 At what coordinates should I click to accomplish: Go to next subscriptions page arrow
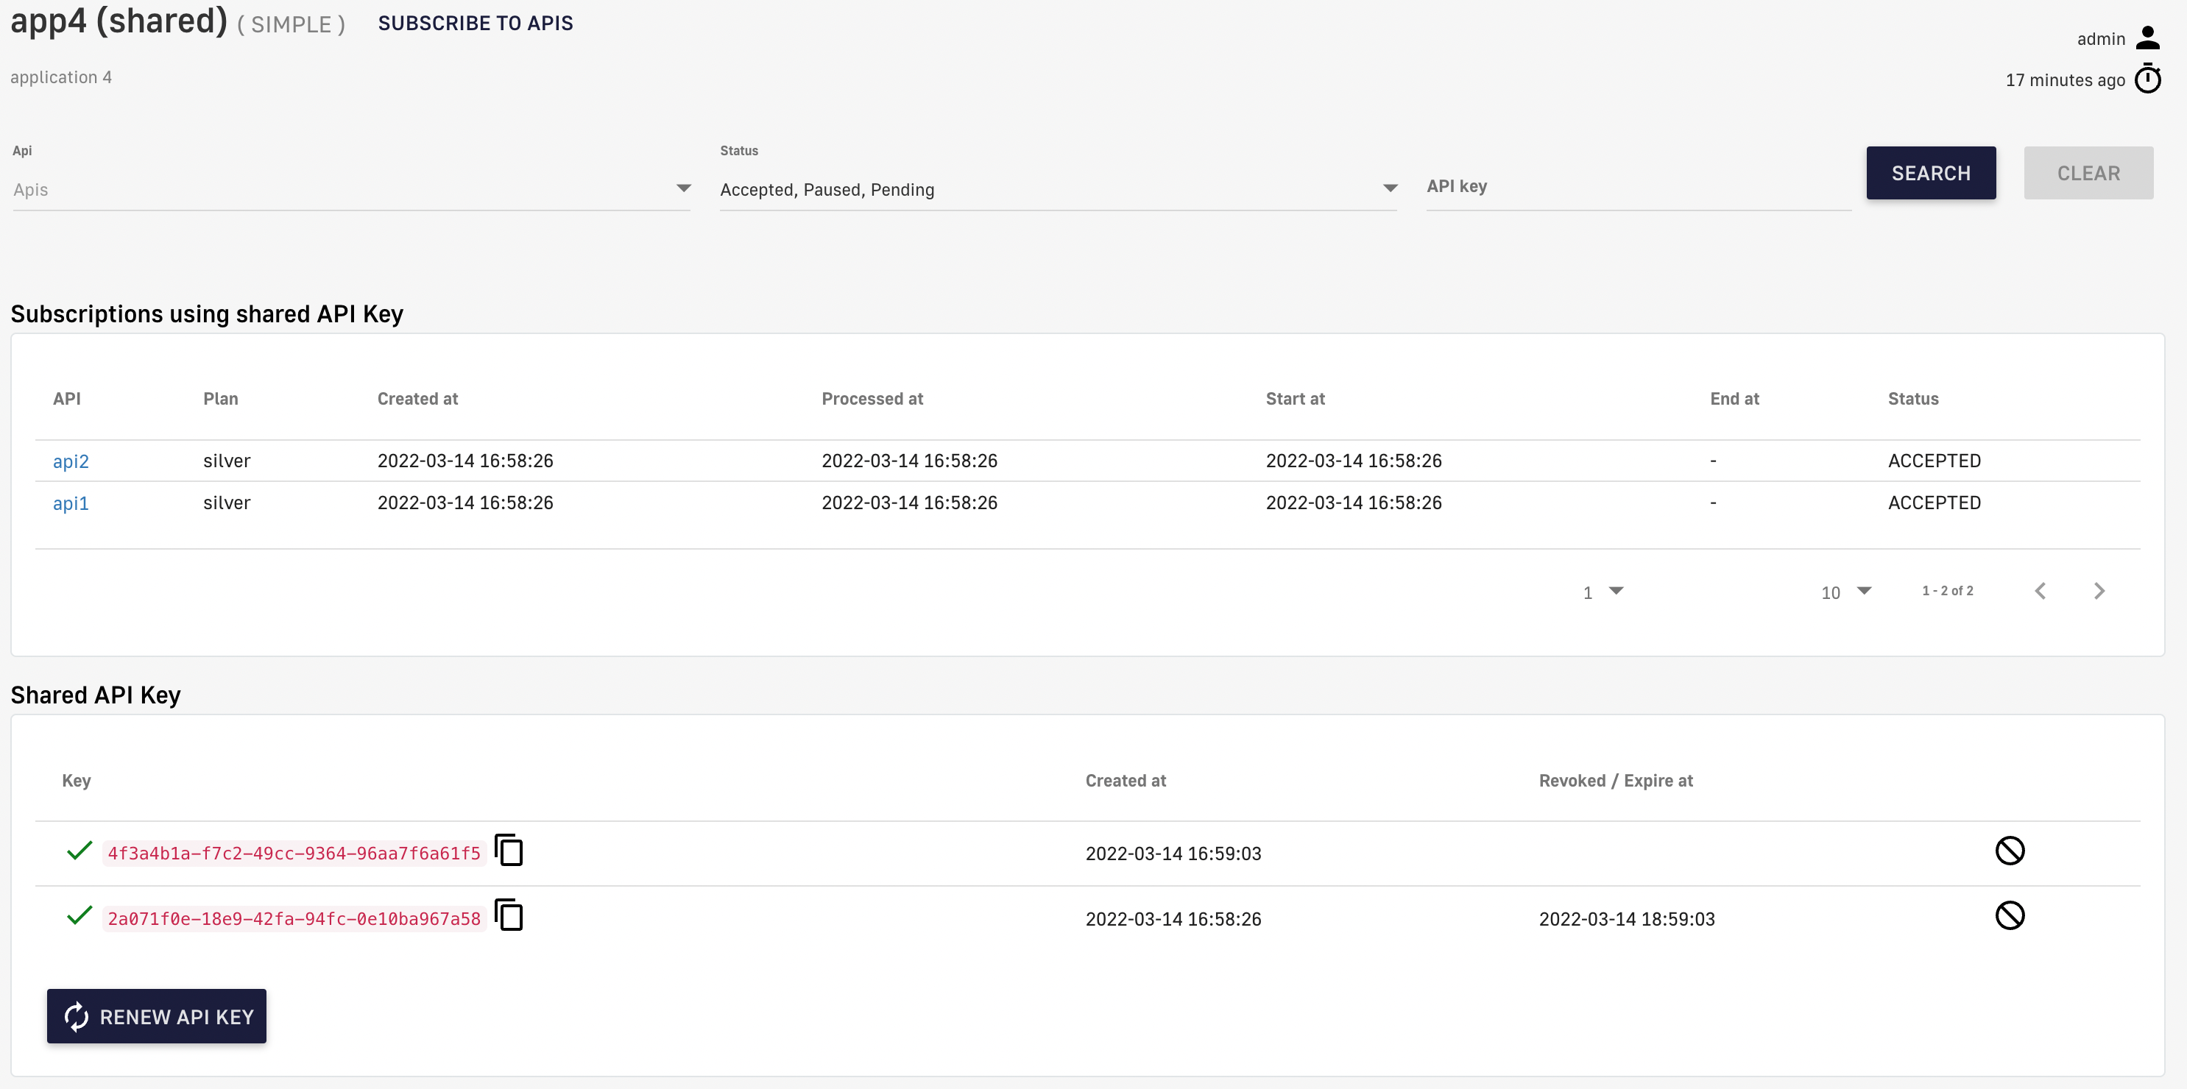tap(2099, 590)
